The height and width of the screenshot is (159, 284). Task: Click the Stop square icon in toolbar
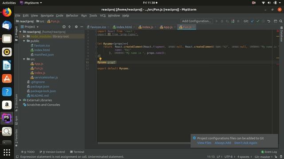click(238, 21)
